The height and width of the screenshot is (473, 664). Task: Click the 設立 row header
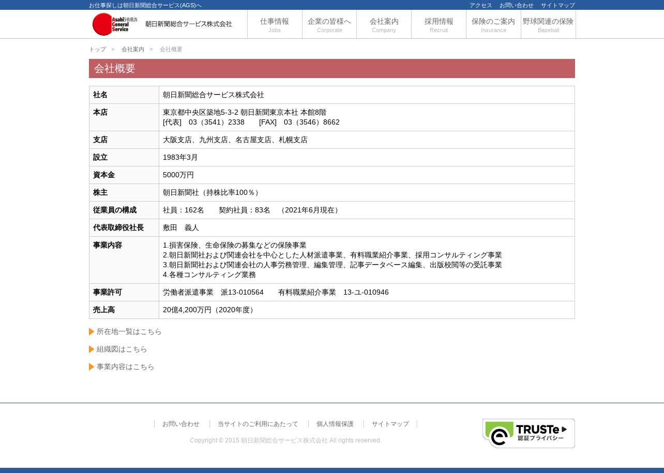click(x=124, y=158)
